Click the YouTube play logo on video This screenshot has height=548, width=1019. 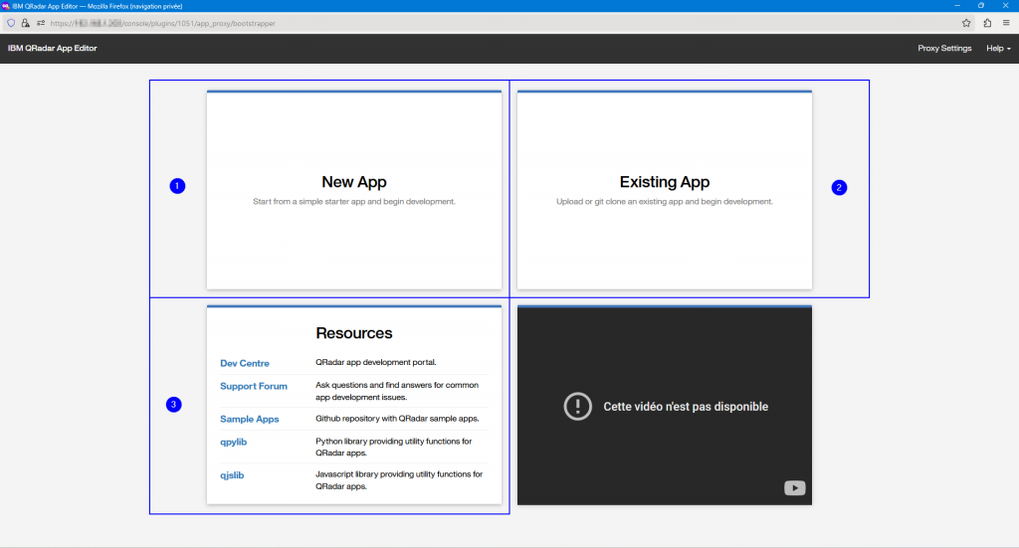(794, 487)
